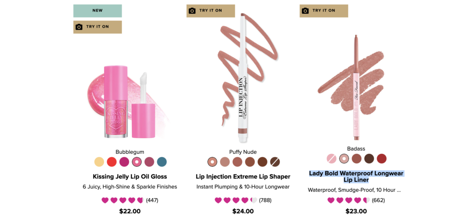Viewport: 472px width, 217px height.
Task: Click camera icon on Lady Bold Try It On
Action: 305,11
